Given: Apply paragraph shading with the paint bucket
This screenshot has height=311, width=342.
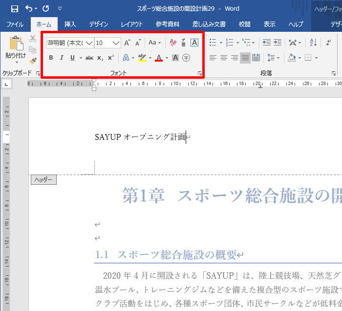Looking at the screenshot, I should [x=292, y=58].
